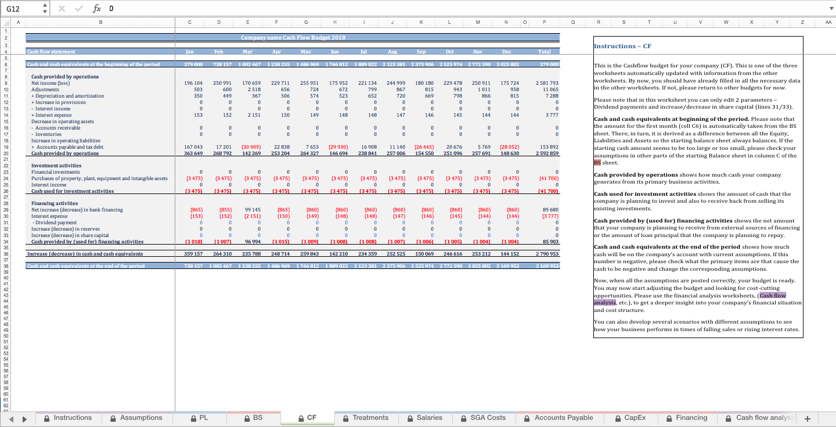
Task: Select 'Cash and cash equivalents at the end' label
Action: click(86, 266)
